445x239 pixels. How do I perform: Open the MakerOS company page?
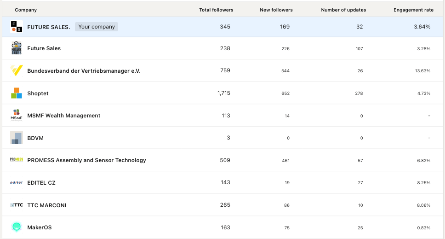click(x=40, y=227)
